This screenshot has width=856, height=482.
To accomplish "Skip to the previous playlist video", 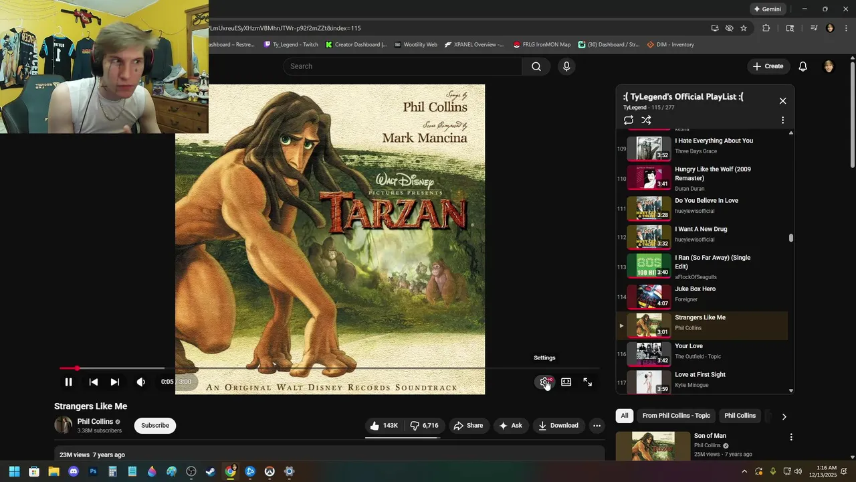I will point(94,382).
